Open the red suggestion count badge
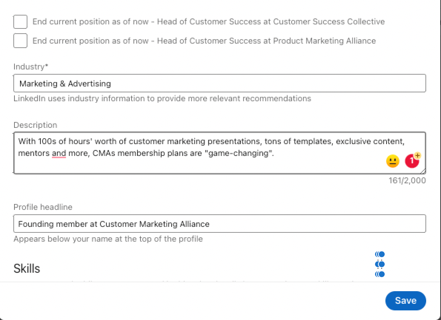 click(x=412, y=161)
